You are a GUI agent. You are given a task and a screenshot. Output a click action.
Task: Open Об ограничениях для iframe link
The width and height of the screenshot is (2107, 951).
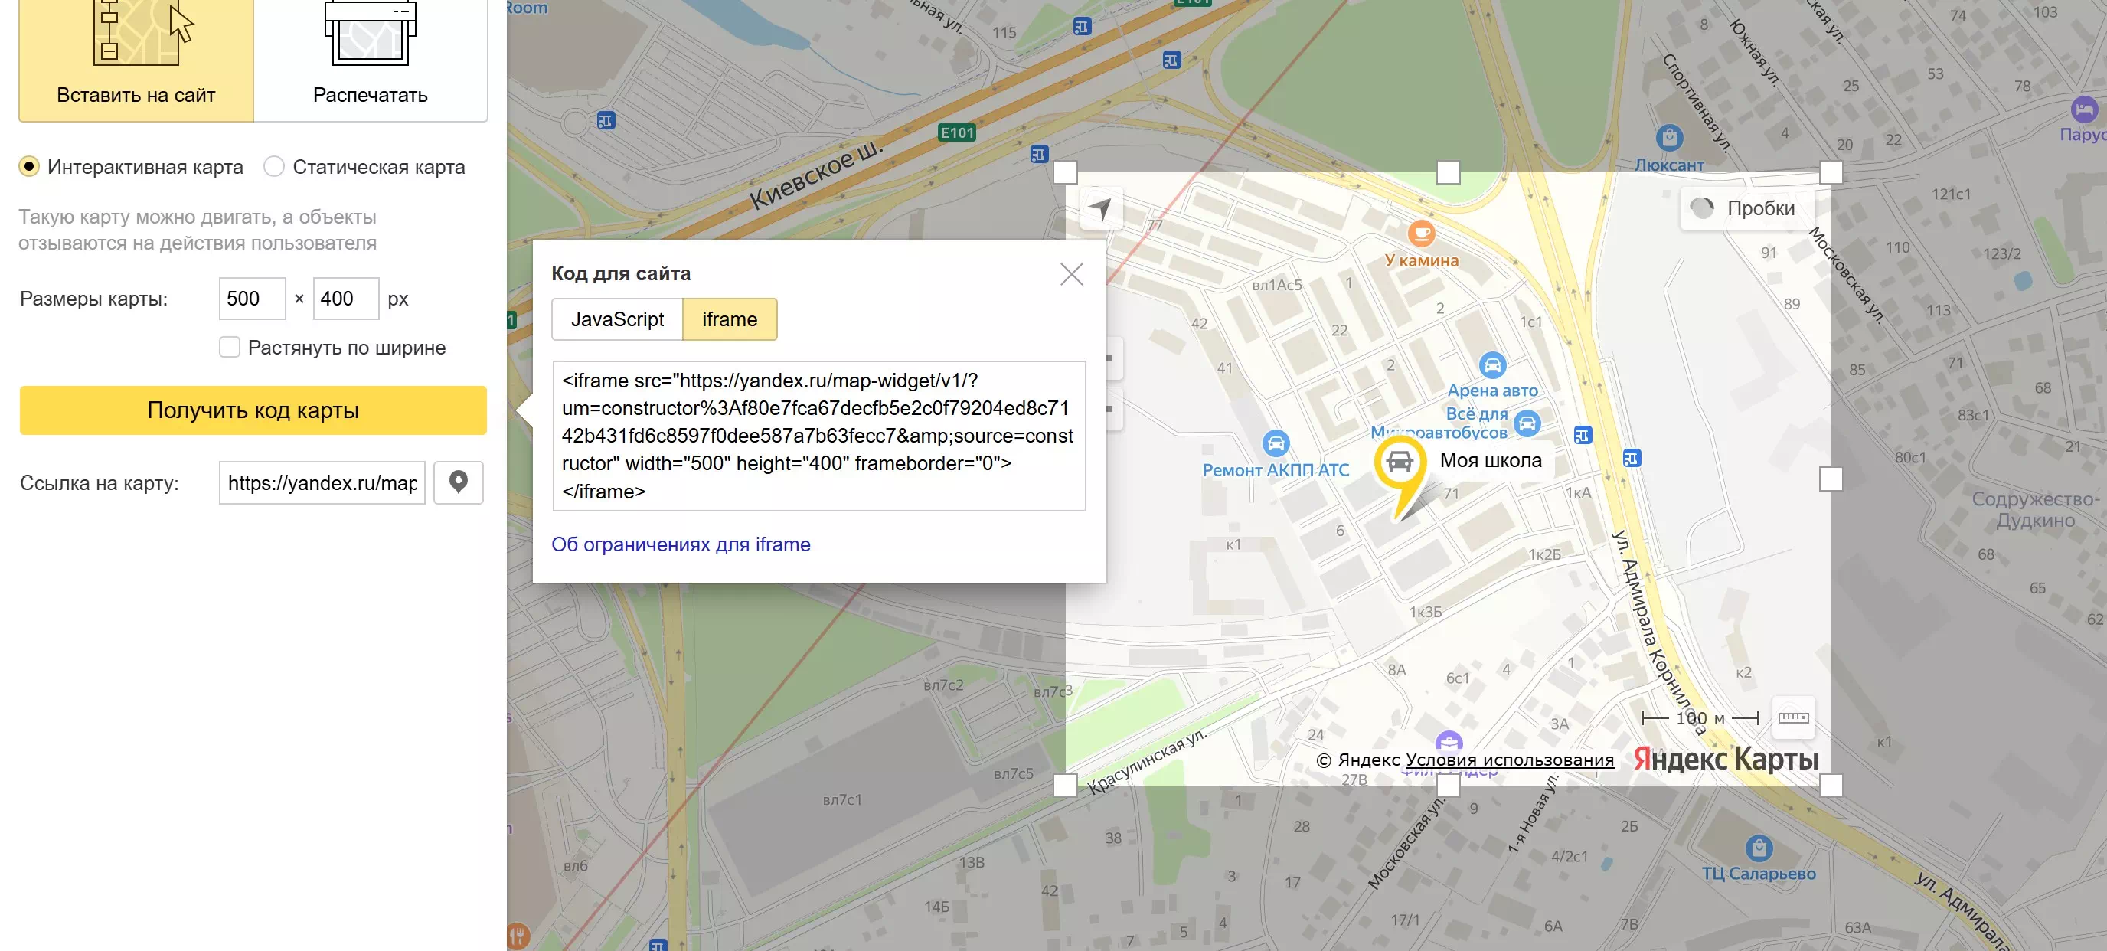pyautogui.click(x=681, y=544)
